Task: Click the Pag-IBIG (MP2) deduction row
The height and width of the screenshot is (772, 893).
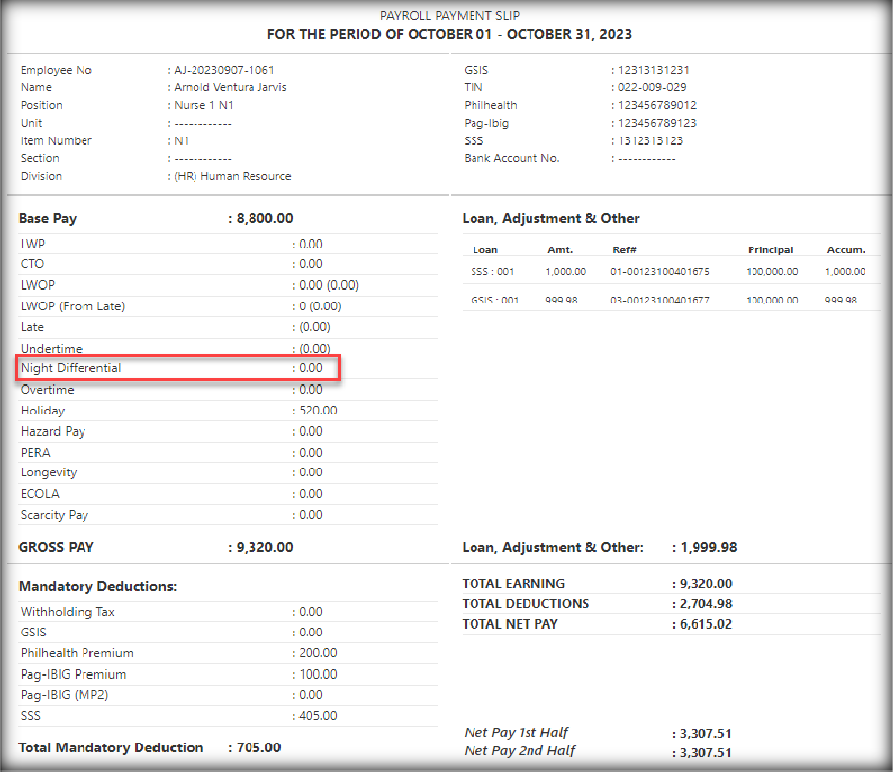Action: [179, 695]
